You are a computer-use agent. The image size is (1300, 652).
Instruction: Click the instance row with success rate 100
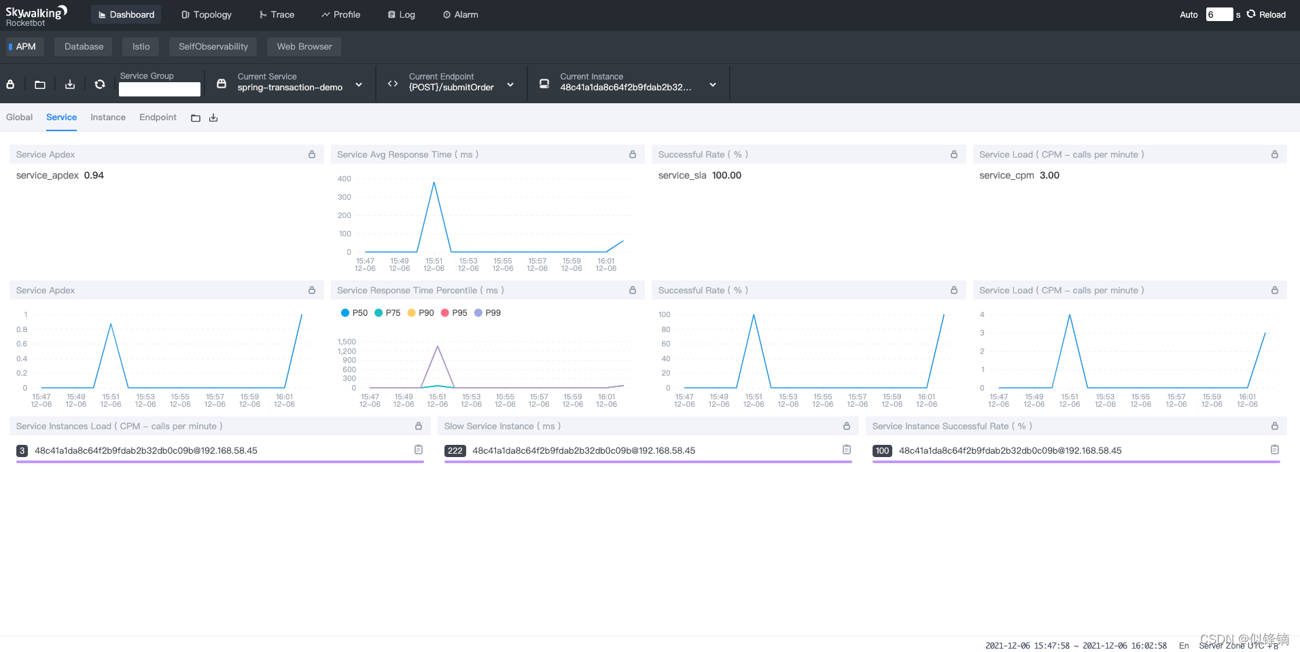(1076, 452)
